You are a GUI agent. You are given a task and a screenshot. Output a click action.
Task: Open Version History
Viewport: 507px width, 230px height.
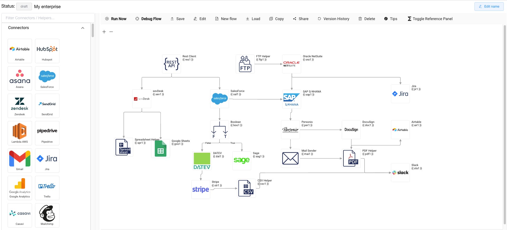333,19
